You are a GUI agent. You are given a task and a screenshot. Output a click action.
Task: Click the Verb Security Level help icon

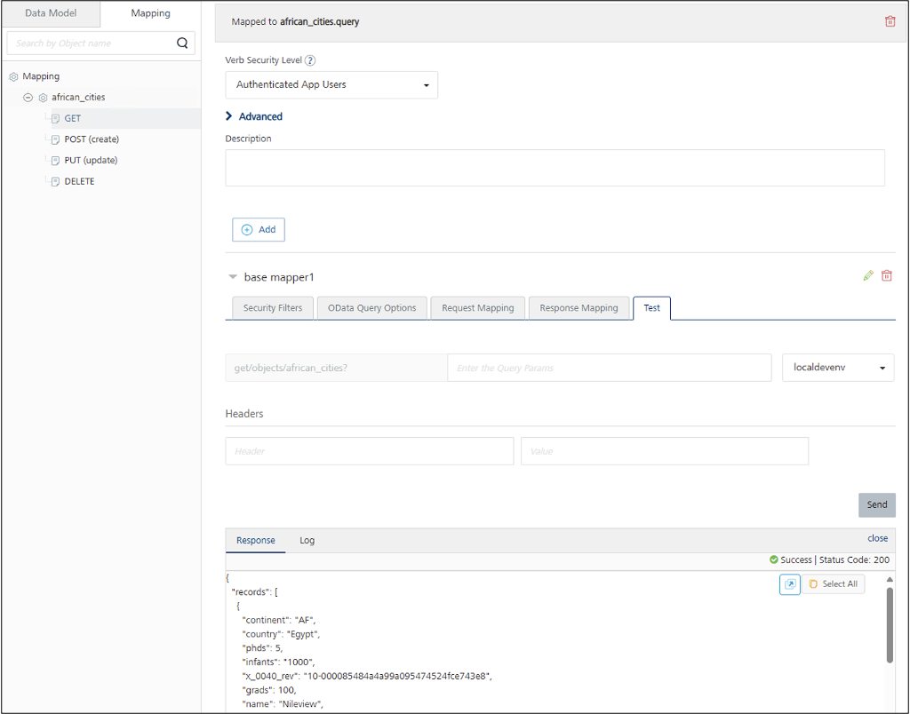click(310, 61)
